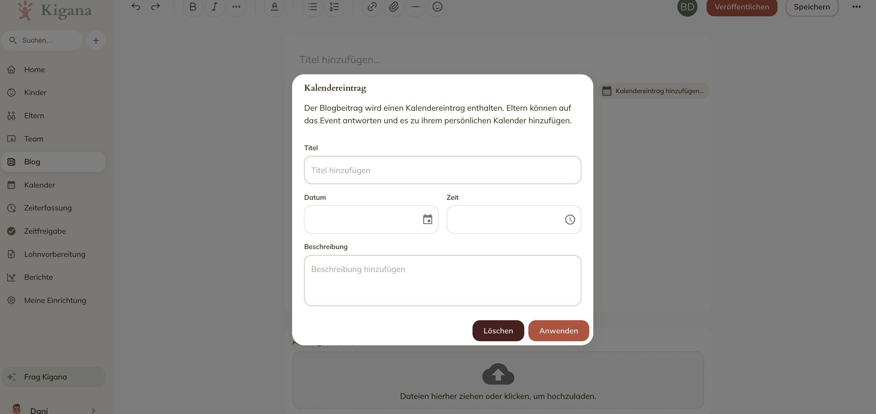876x414 pixels.
Task: Click the Löschen button
Action: pos(498,331)
